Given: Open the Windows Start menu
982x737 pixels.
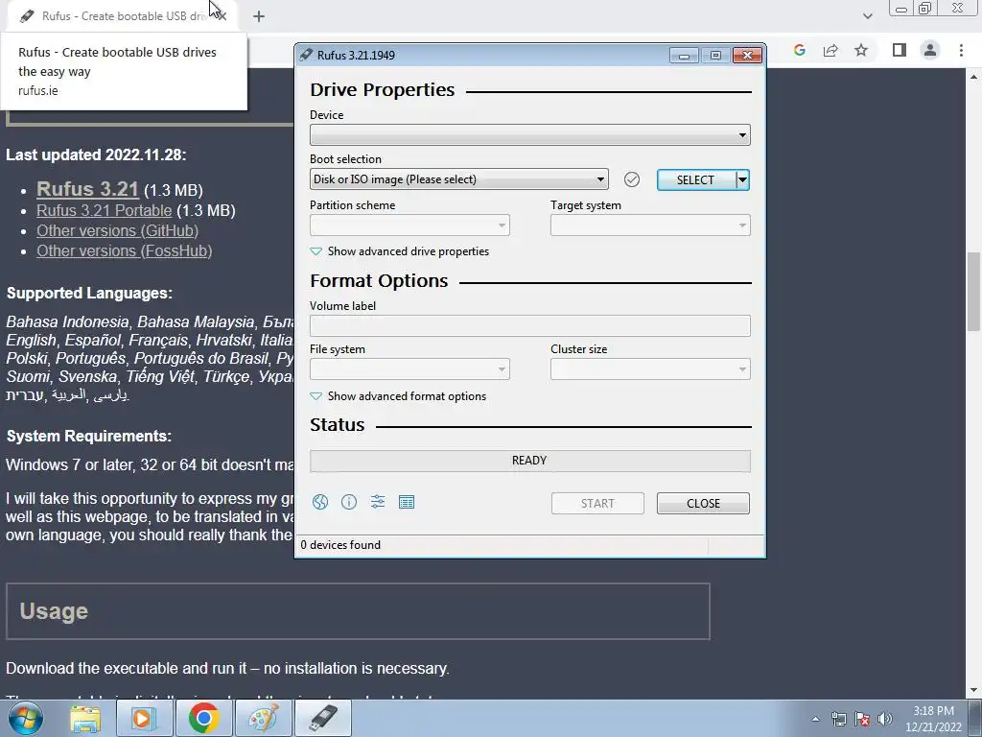Looking at the screenshot, I should (25, 718).
